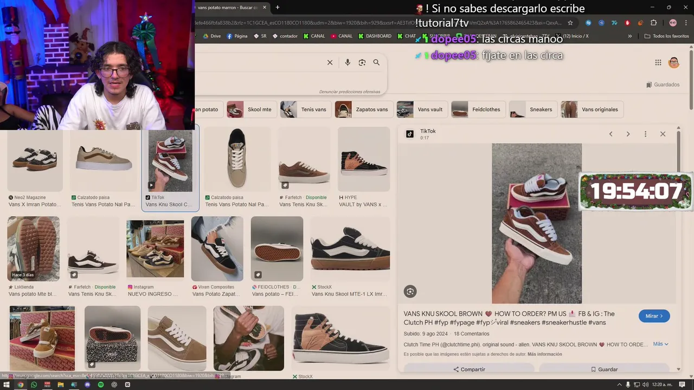
Task: Open Google Lens image search icon
Action: click(x=362, y=62)
